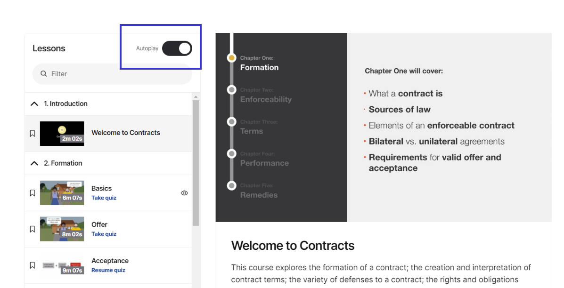Image resolution: width=564 pixels, height=288 pixels.
Task: Bookmark the Welcome to Contracts lesson
Action: pyautogui.click(x=33, y=134)
